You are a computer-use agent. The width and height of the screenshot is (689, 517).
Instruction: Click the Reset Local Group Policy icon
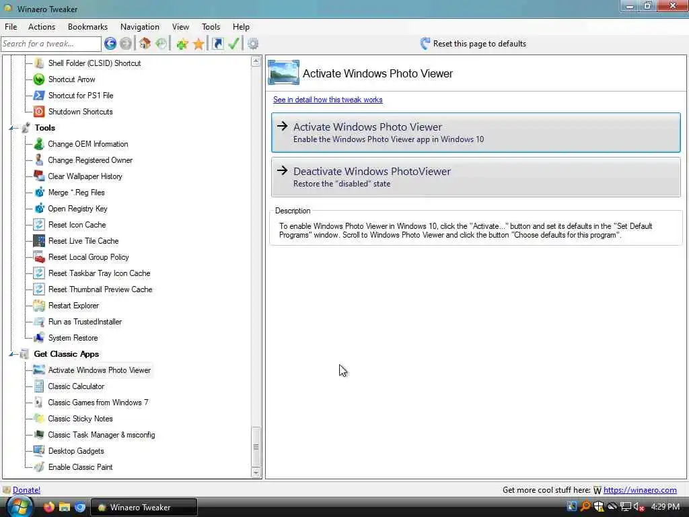39,257
